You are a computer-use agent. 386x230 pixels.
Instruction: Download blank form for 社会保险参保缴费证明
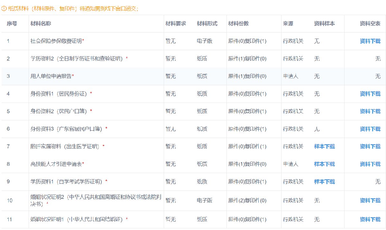(370, 41)
